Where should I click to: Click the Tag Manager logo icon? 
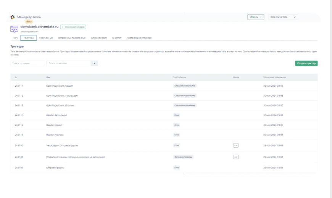13,17
